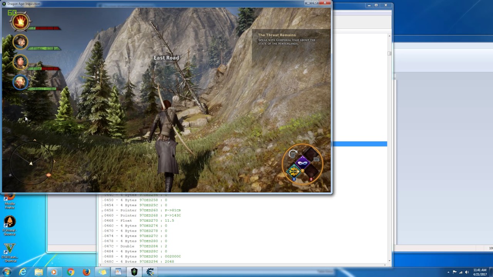Open Windows Start menu
This screenshot has width=493, height=277.
point(7,272)
